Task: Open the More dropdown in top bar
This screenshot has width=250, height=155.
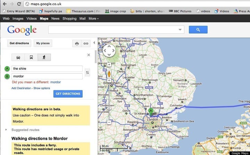Action: click(94, 18)
